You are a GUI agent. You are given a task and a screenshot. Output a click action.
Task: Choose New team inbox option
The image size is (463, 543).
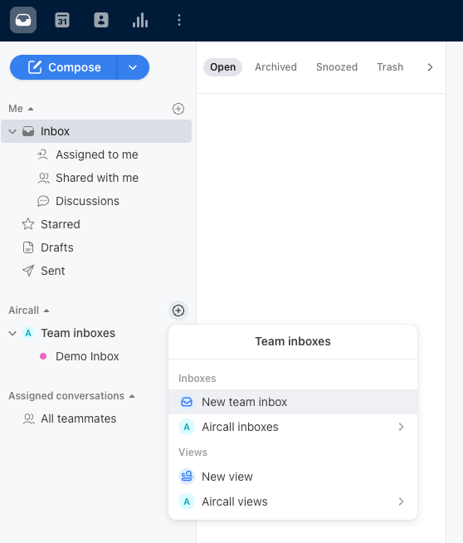293,402
